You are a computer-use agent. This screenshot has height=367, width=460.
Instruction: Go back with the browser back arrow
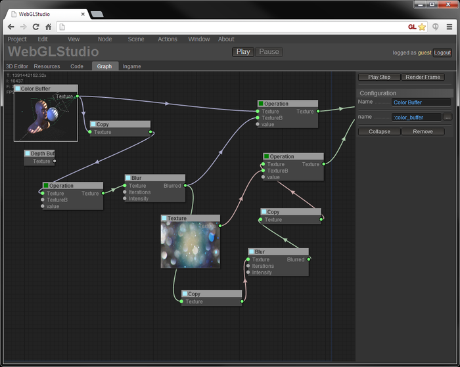tap(11, 27)
